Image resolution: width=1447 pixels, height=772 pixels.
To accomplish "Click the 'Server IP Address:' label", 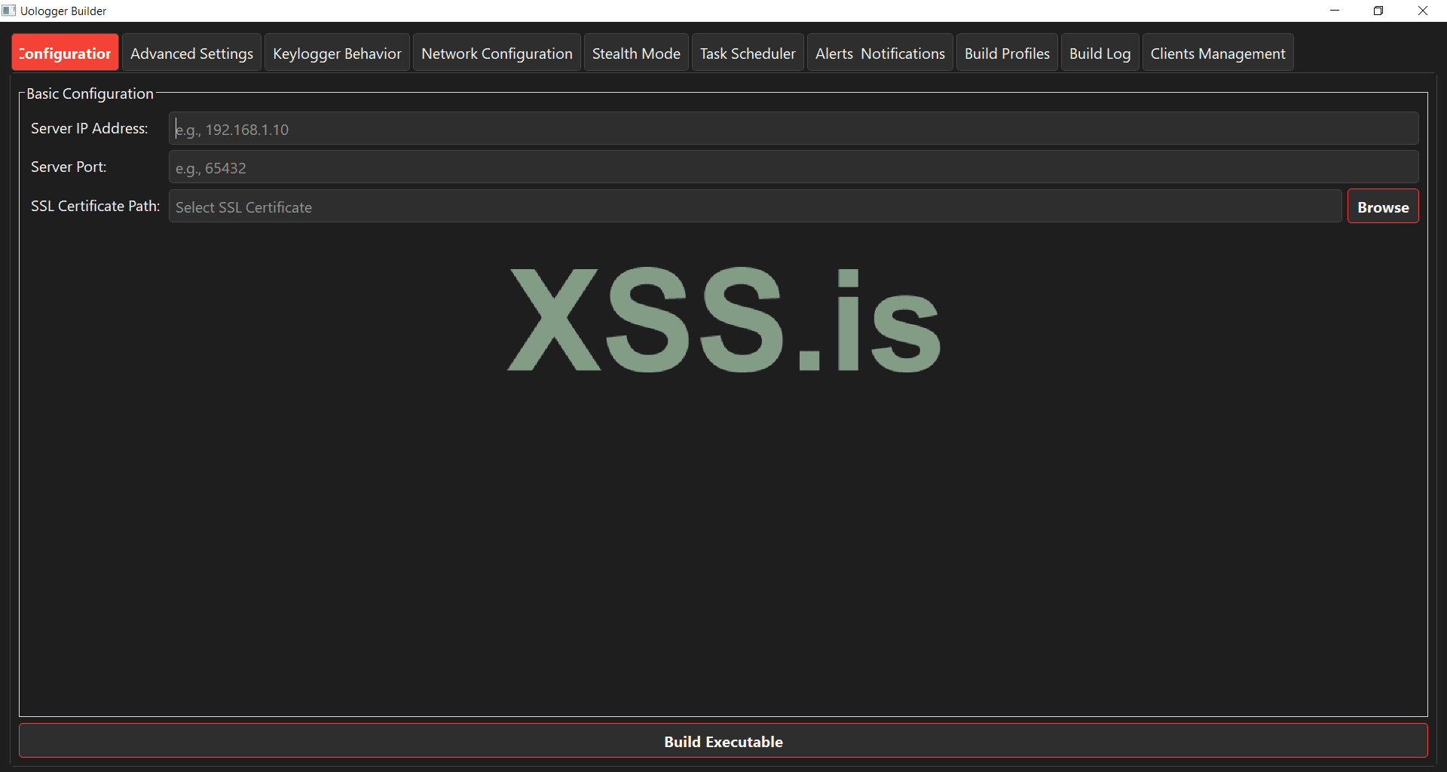I will (89, 128).
